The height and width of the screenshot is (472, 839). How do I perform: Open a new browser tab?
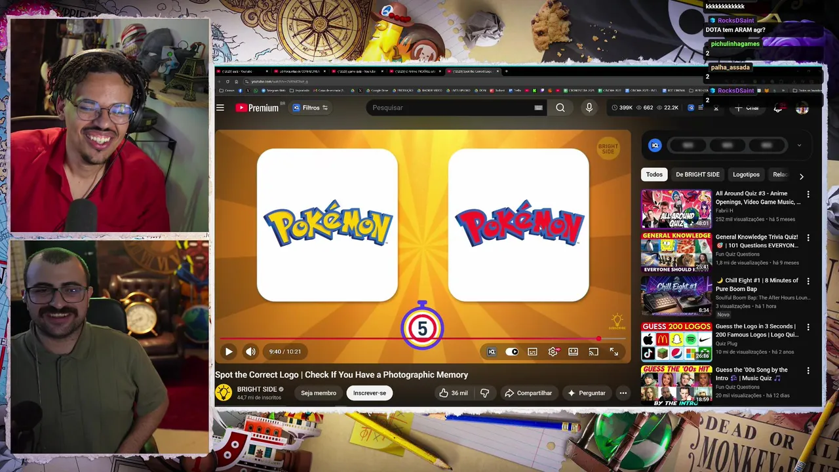pyautogui.click(x=506, y=71)
